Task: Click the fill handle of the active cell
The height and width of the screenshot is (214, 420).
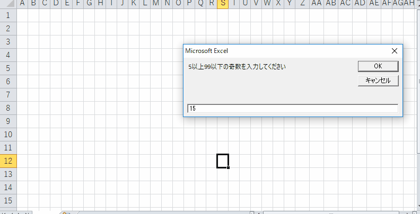Action: 228,167
